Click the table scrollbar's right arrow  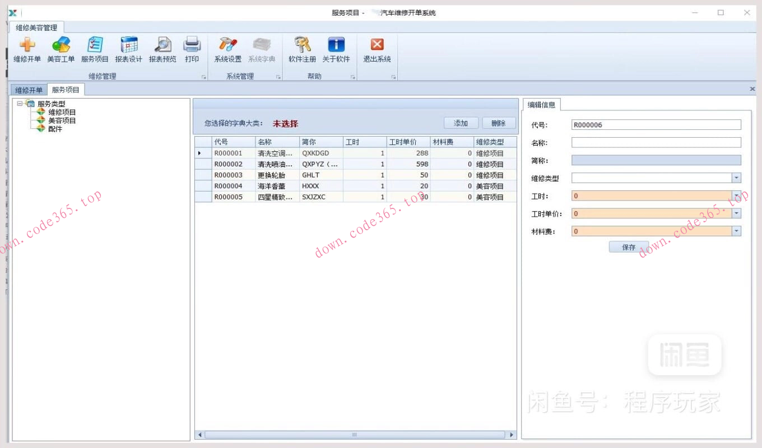coord(510,435)
